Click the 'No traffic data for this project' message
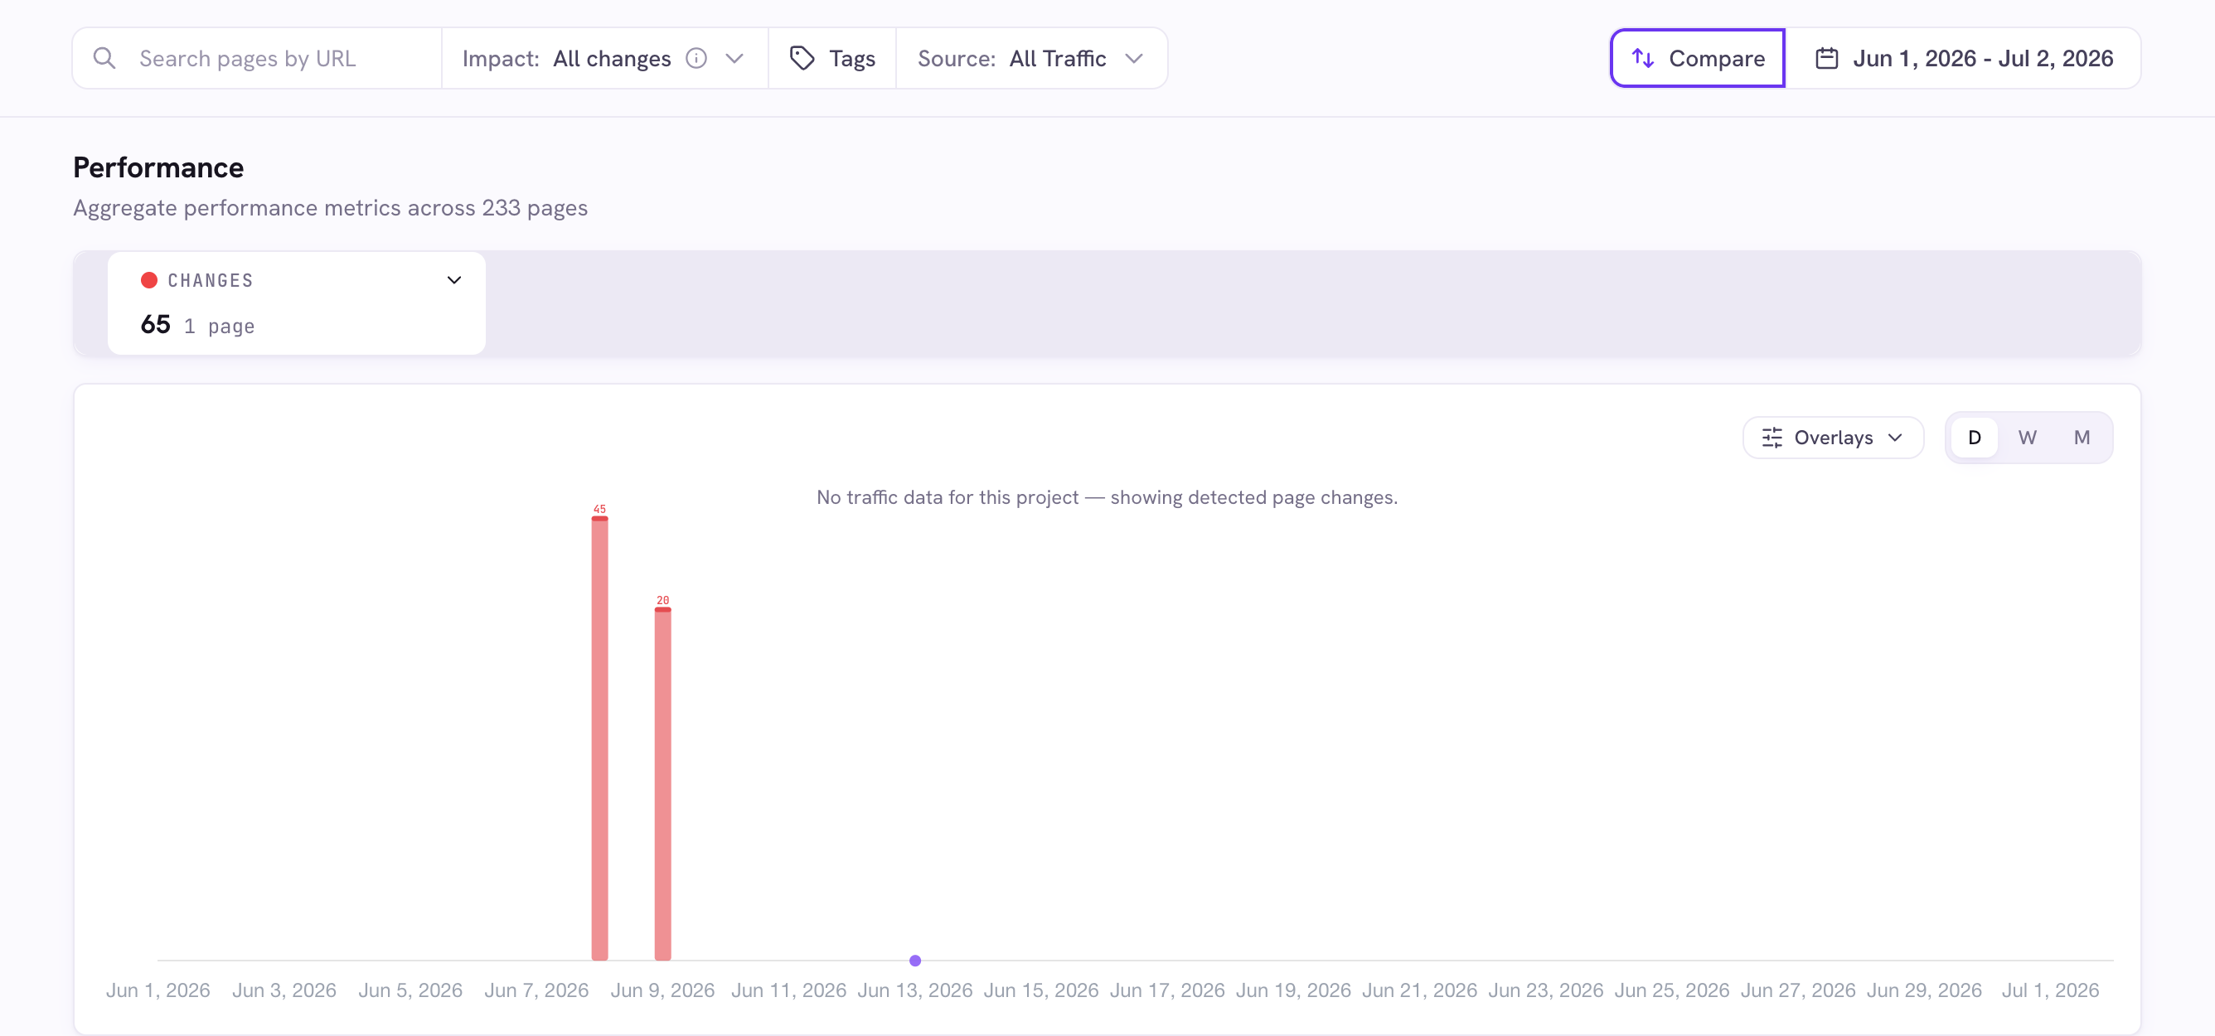Screen dimensions: 2215x1036 [1107, 498]
